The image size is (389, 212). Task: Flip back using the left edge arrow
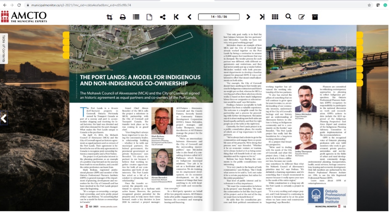pos(4,118)
